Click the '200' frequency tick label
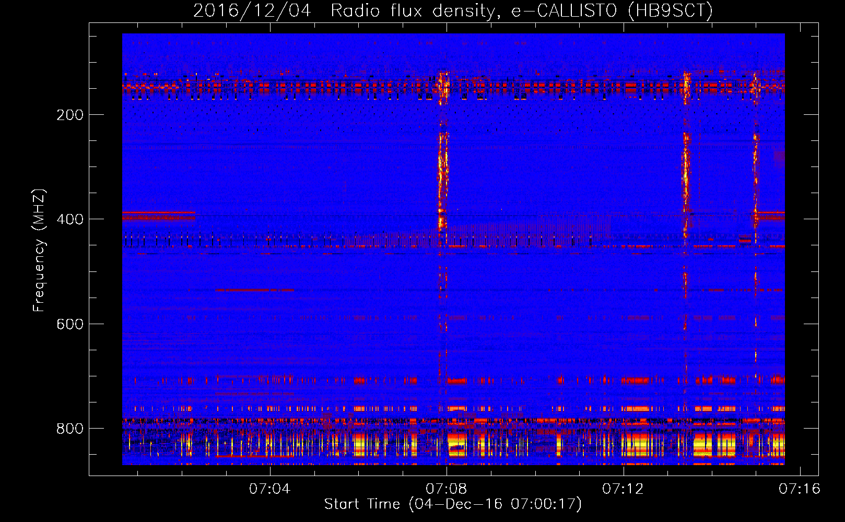 (70, 115)
